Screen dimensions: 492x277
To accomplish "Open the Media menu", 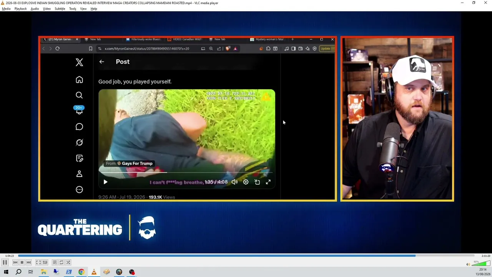I will pos(6,8).
